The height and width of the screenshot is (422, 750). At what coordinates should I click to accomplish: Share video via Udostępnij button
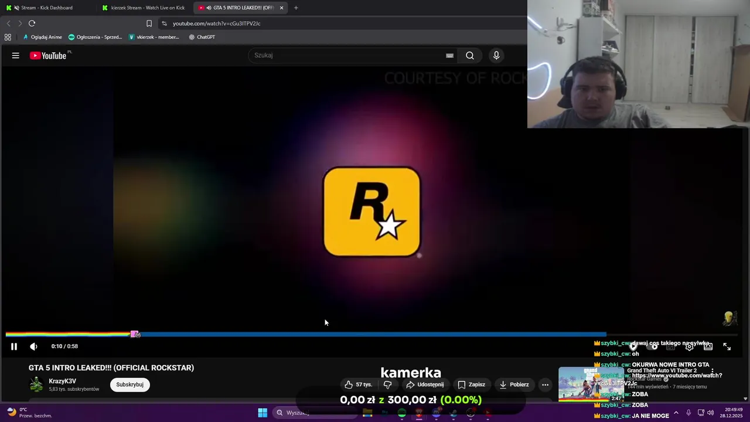[425, 384]
